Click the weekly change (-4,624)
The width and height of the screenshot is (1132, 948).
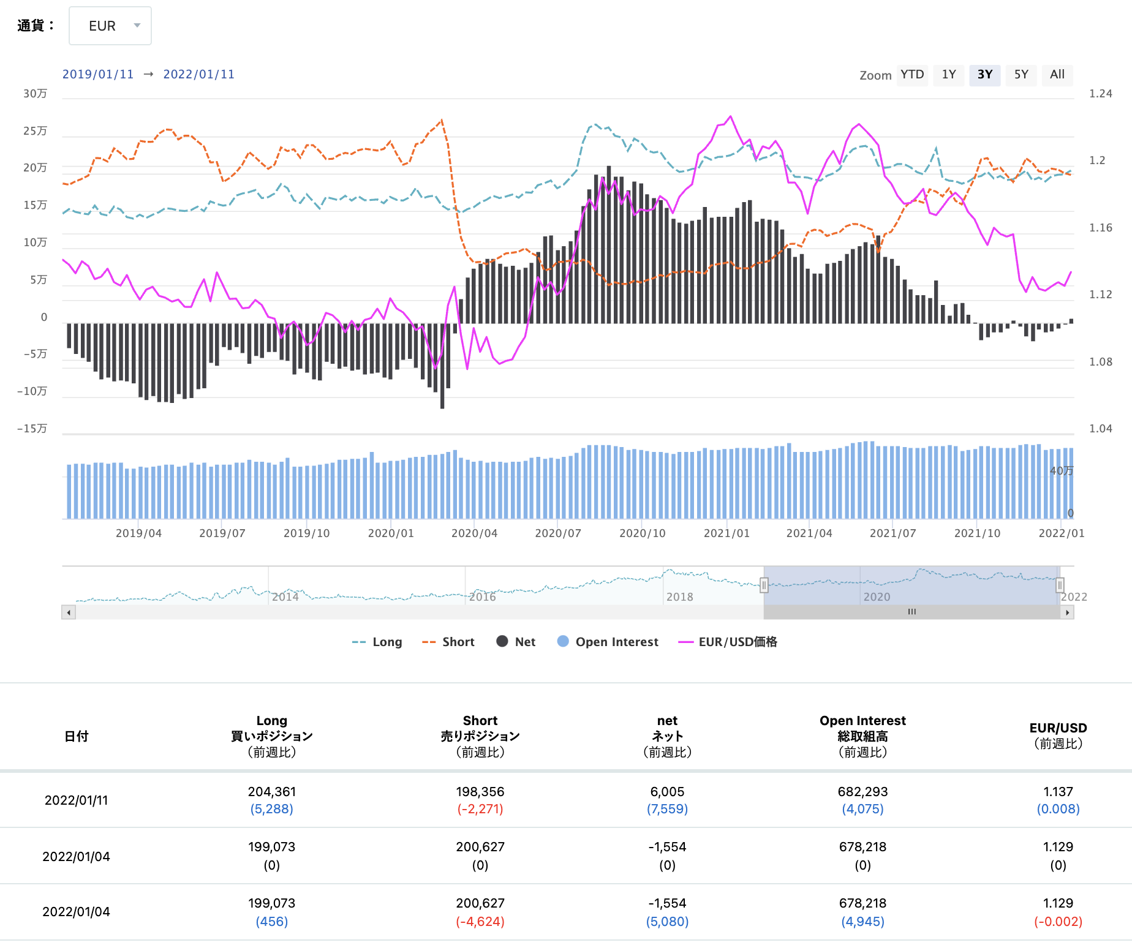coord(480,922)
